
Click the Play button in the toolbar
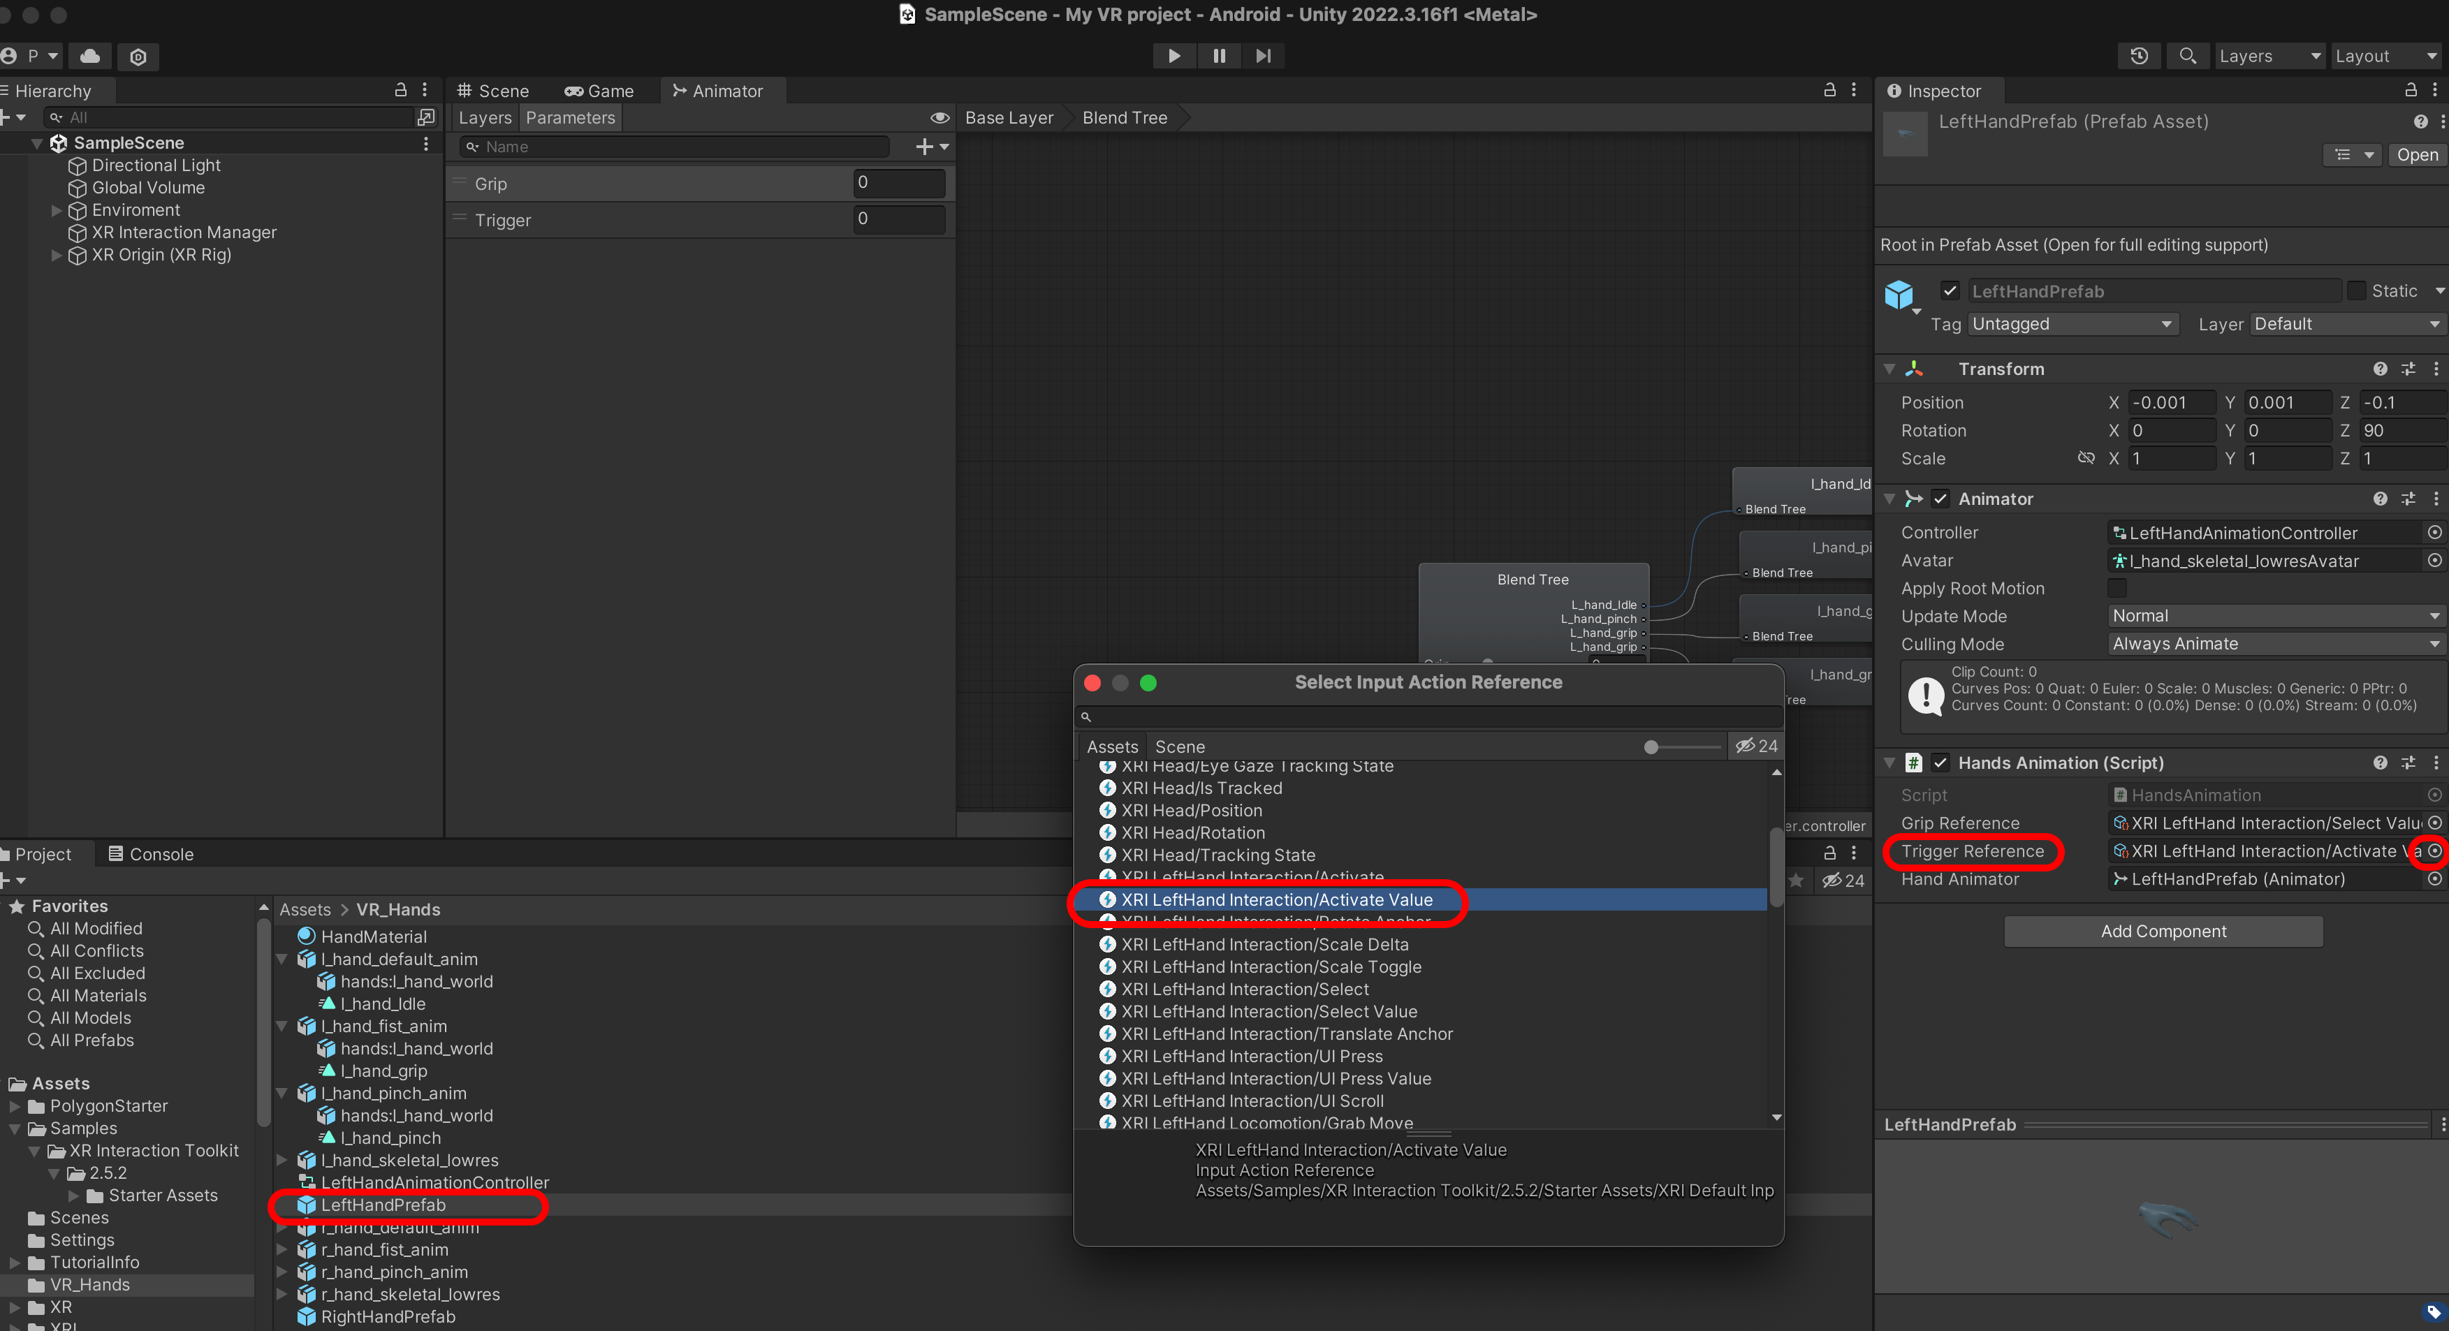[x=1174, y=56]
